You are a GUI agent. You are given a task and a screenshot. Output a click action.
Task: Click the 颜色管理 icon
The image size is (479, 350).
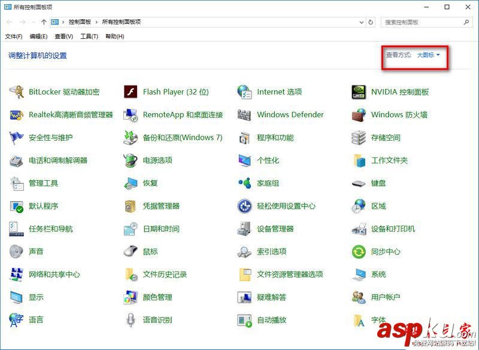click(x=131, y=297)
